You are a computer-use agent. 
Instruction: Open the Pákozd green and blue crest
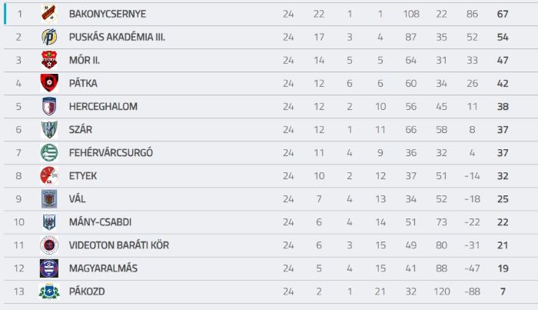click(49, 292)
